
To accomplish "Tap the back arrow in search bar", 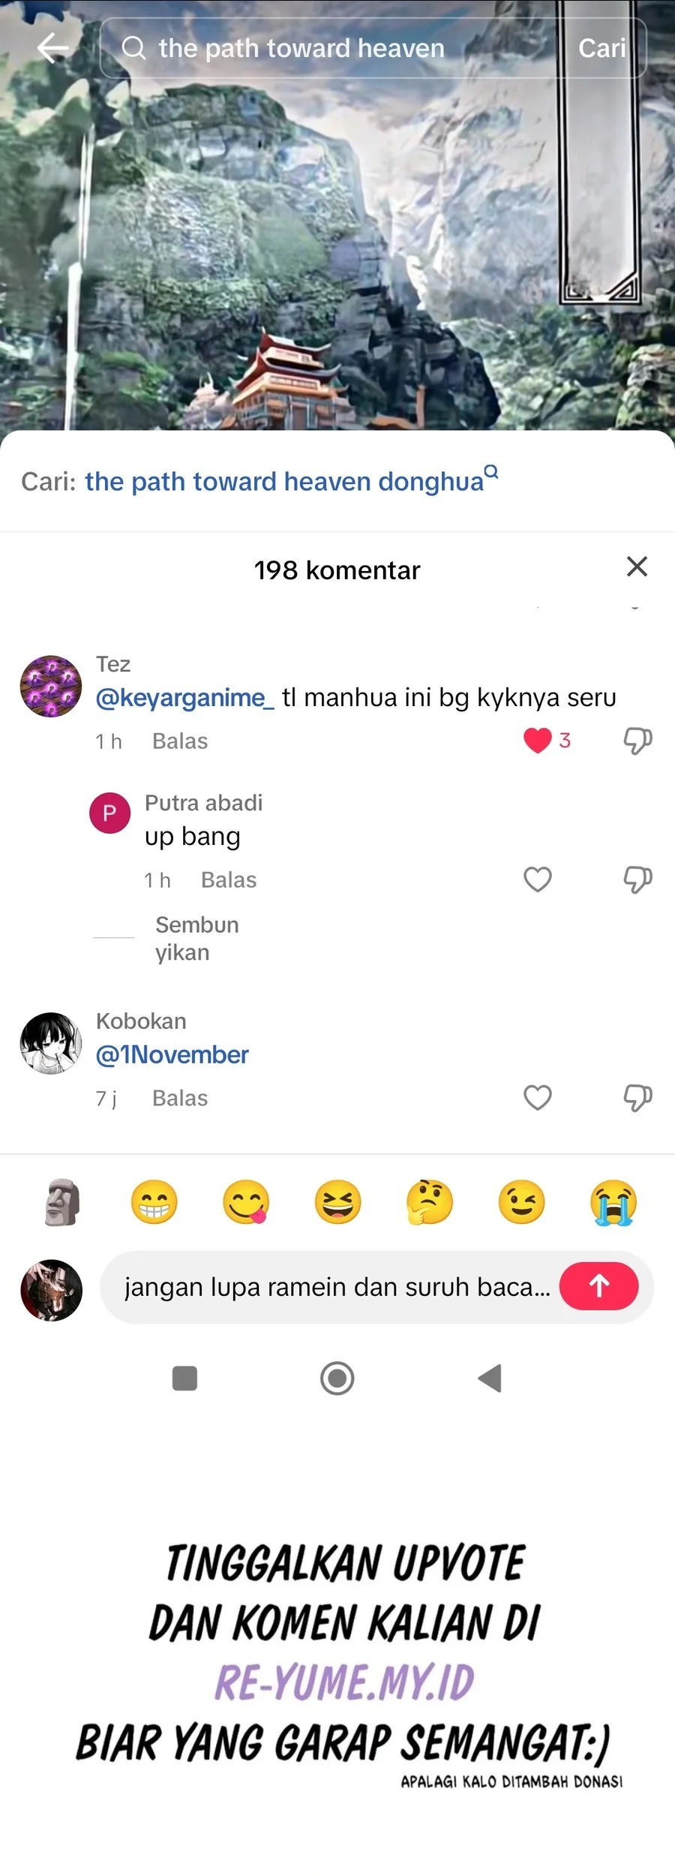I will click(x=52, y=49).
